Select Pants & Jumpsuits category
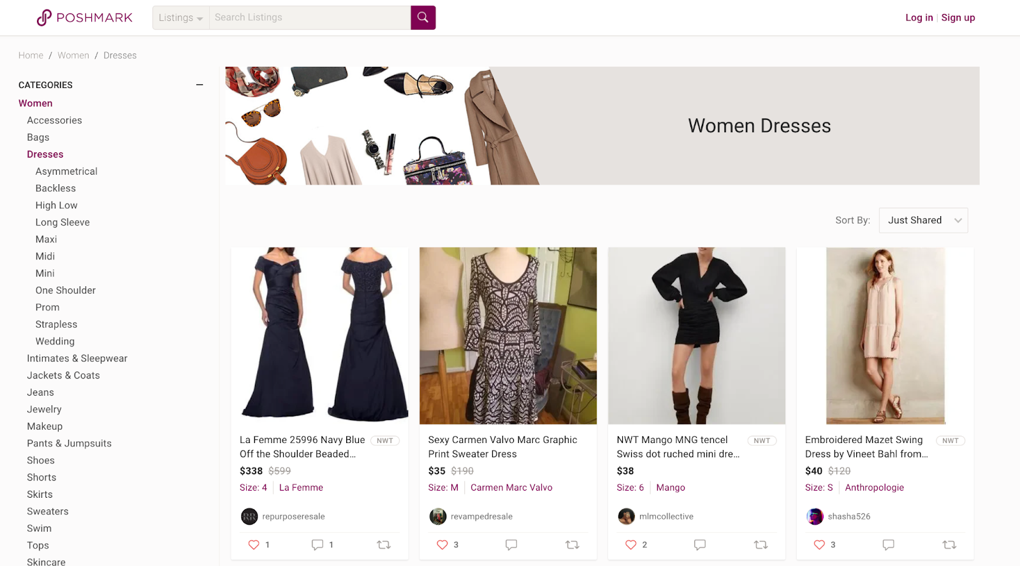Screen dimensions: 1020x566 (69, 444)
